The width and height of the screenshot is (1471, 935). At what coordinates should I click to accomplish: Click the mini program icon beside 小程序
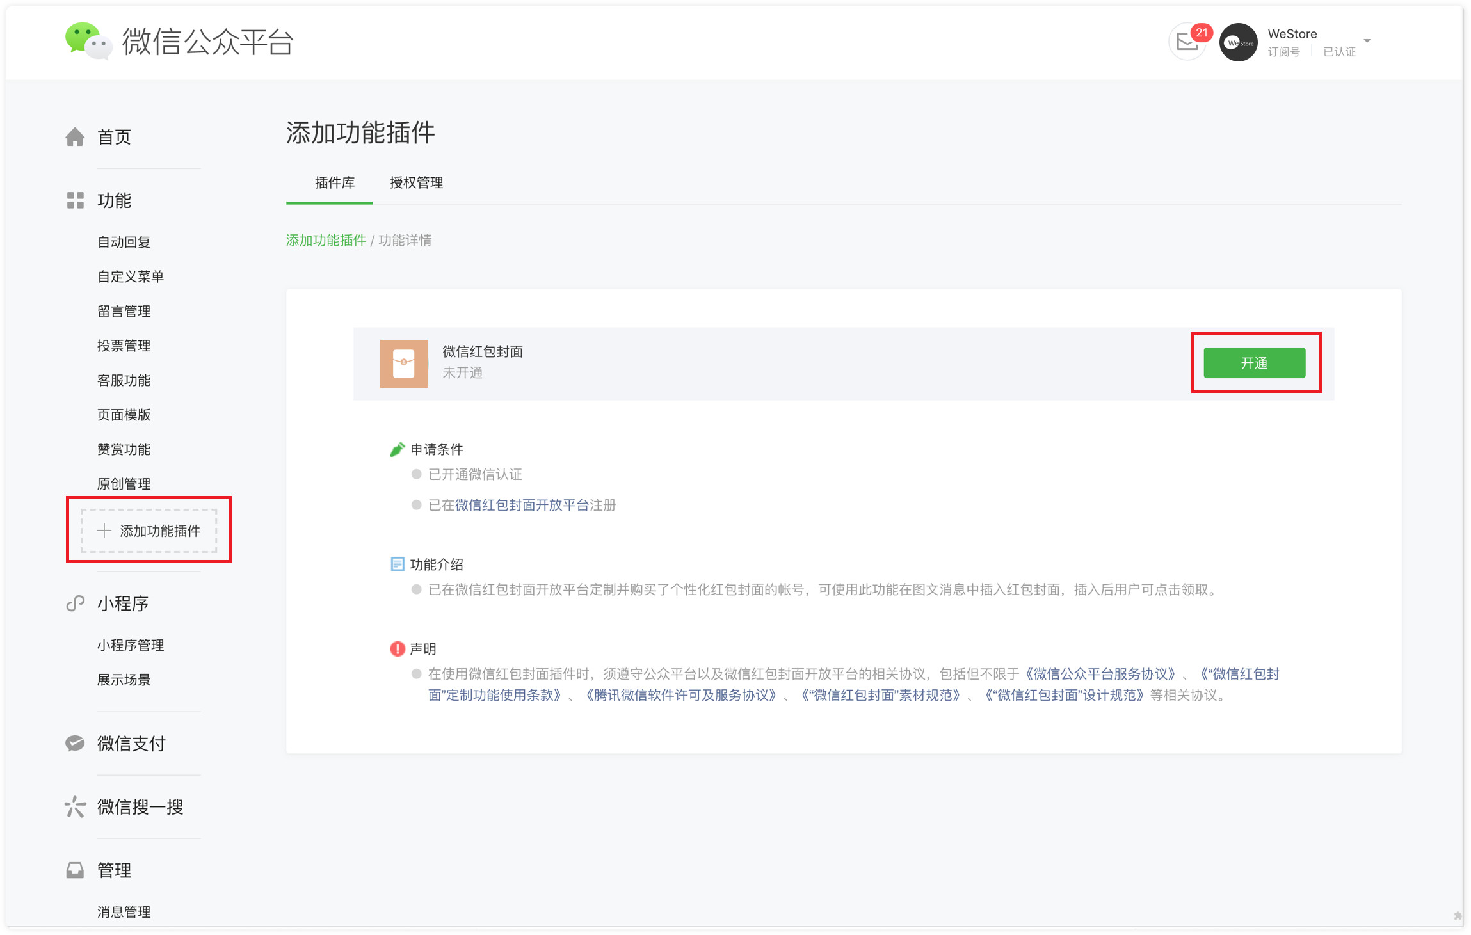click(x=75, y=603)
